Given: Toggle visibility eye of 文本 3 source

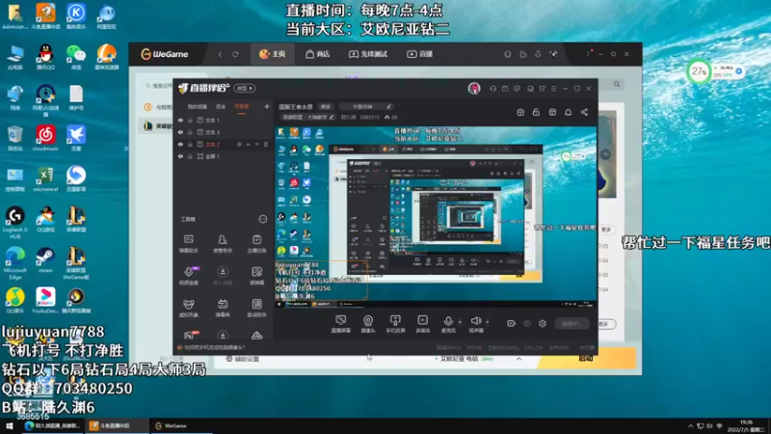Looking at the screenshot, I should (x=180, y=132).
